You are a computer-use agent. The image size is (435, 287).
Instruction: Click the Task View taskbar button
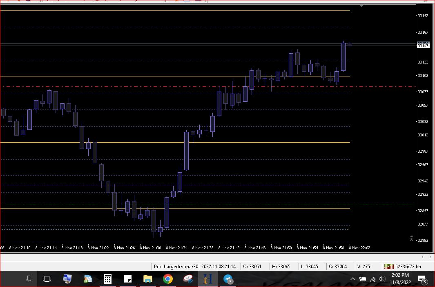pos(47,279)
